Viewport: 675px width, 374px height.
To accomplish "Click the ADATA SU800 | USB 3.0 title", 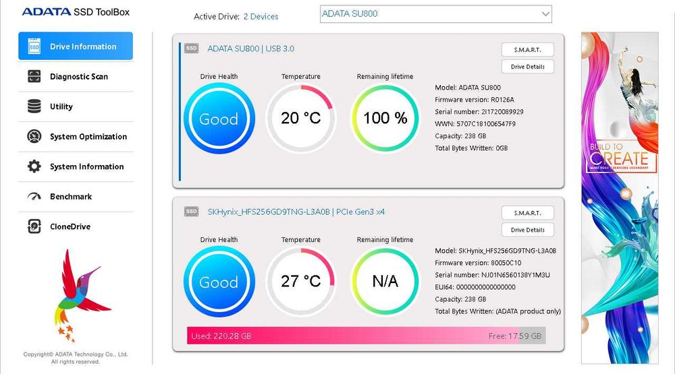I will coord(250,49).
